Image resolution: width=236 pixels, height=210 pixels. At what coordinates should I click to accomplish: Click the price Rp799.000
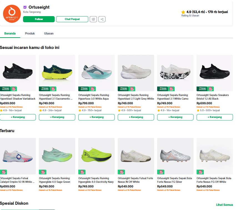[x=86, y=103]
